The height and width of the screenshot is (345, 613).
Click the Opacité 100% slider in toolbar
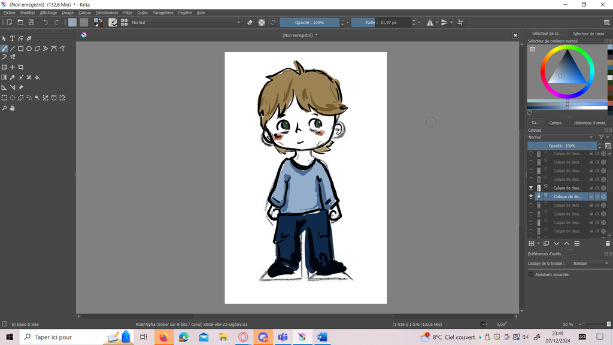309,22
